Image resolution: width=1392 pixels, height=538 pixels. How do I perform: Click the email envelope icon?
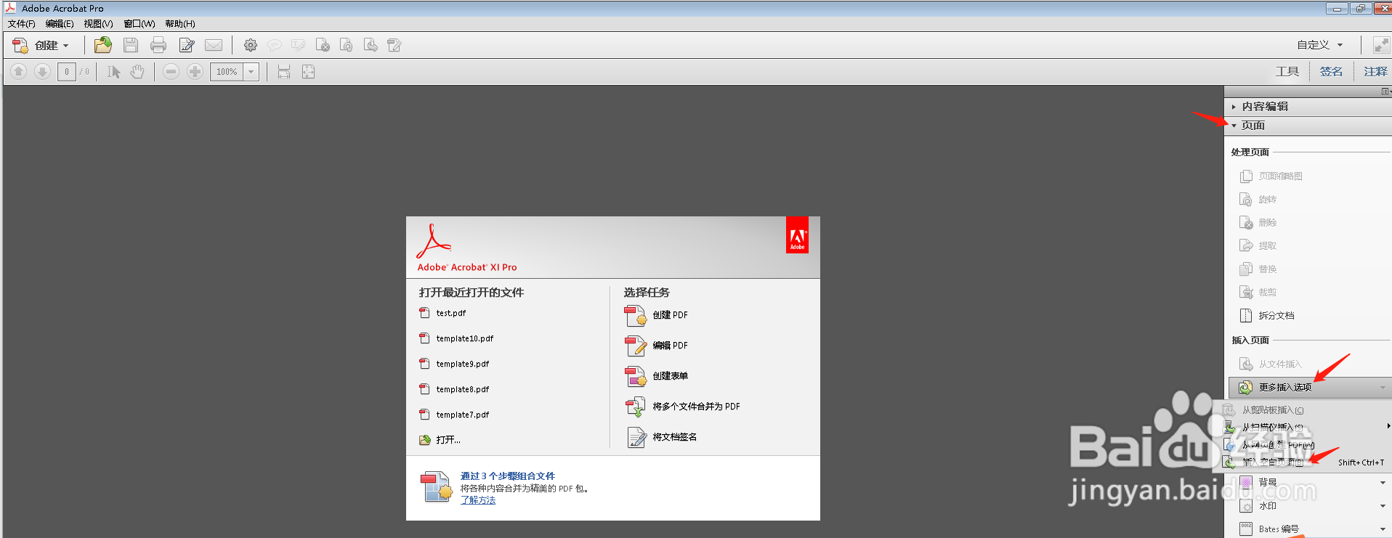214,45
